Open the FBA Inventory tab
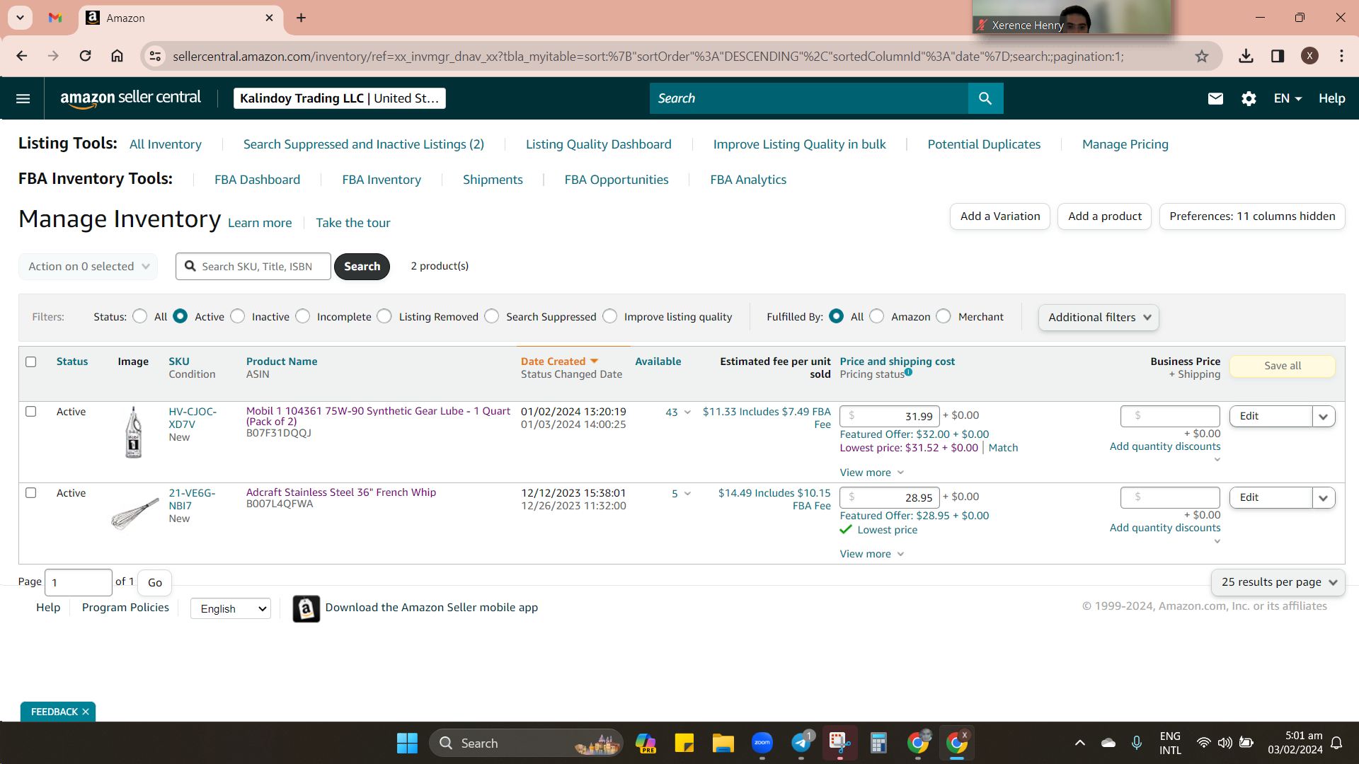 point(382,180)
